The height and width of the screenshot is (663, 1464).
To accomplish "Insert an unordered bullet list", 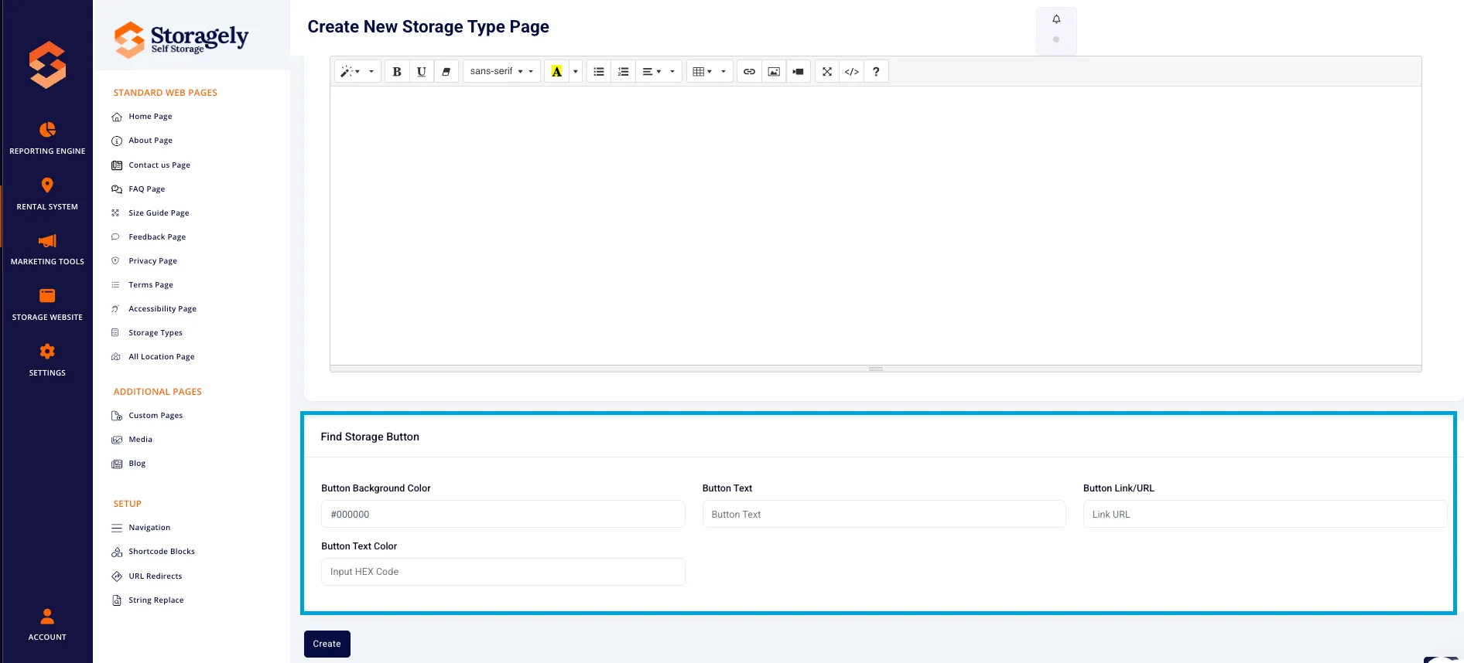I will pyautogui.click(x=599, y=72).
